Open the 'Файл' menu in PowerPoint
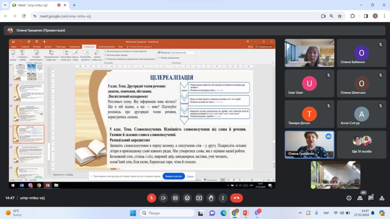 [14, 47]
